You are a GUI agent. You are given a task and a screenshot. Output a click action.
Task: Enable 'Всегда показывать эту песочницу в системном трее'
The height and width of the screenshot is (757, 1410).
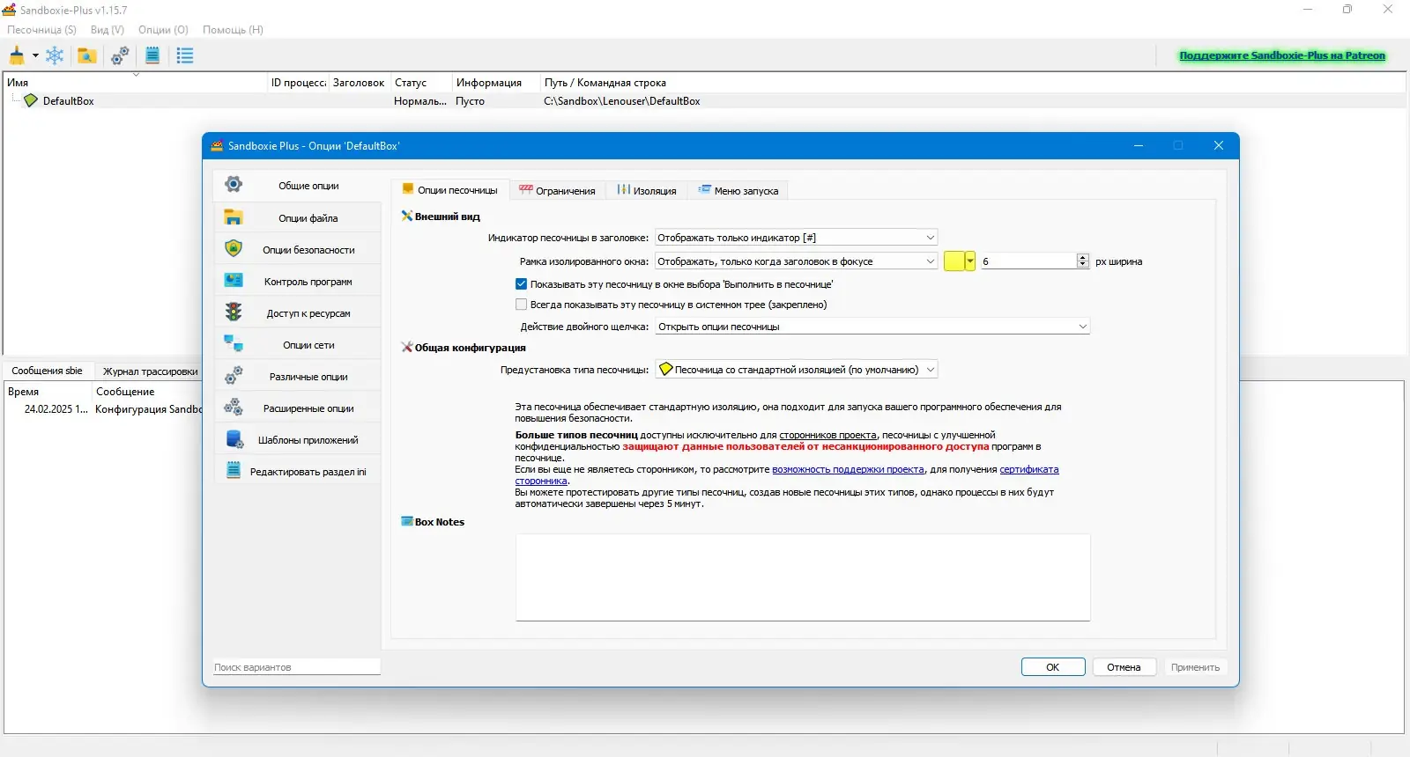coord(521,305)
